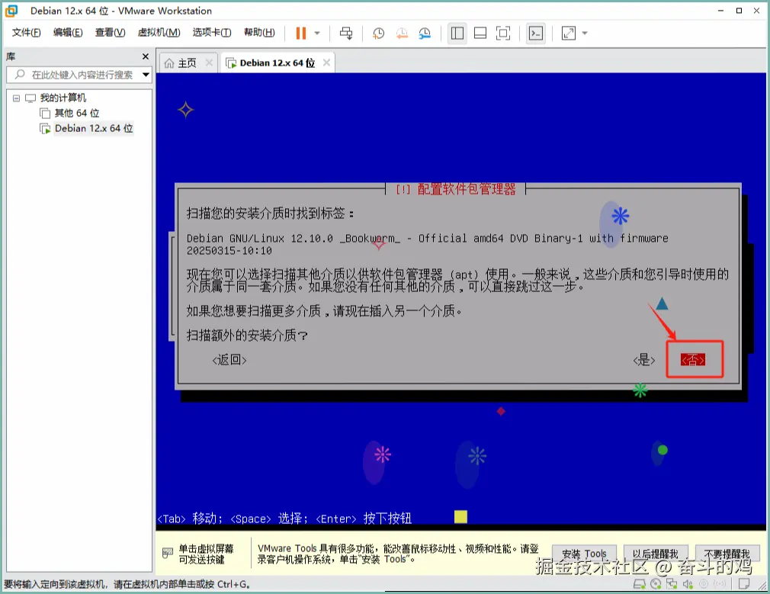Click the CD/DVD drive status icon
Image resolution: width=770 pixels, height=594 pixels.
click(x=656, y=583)
